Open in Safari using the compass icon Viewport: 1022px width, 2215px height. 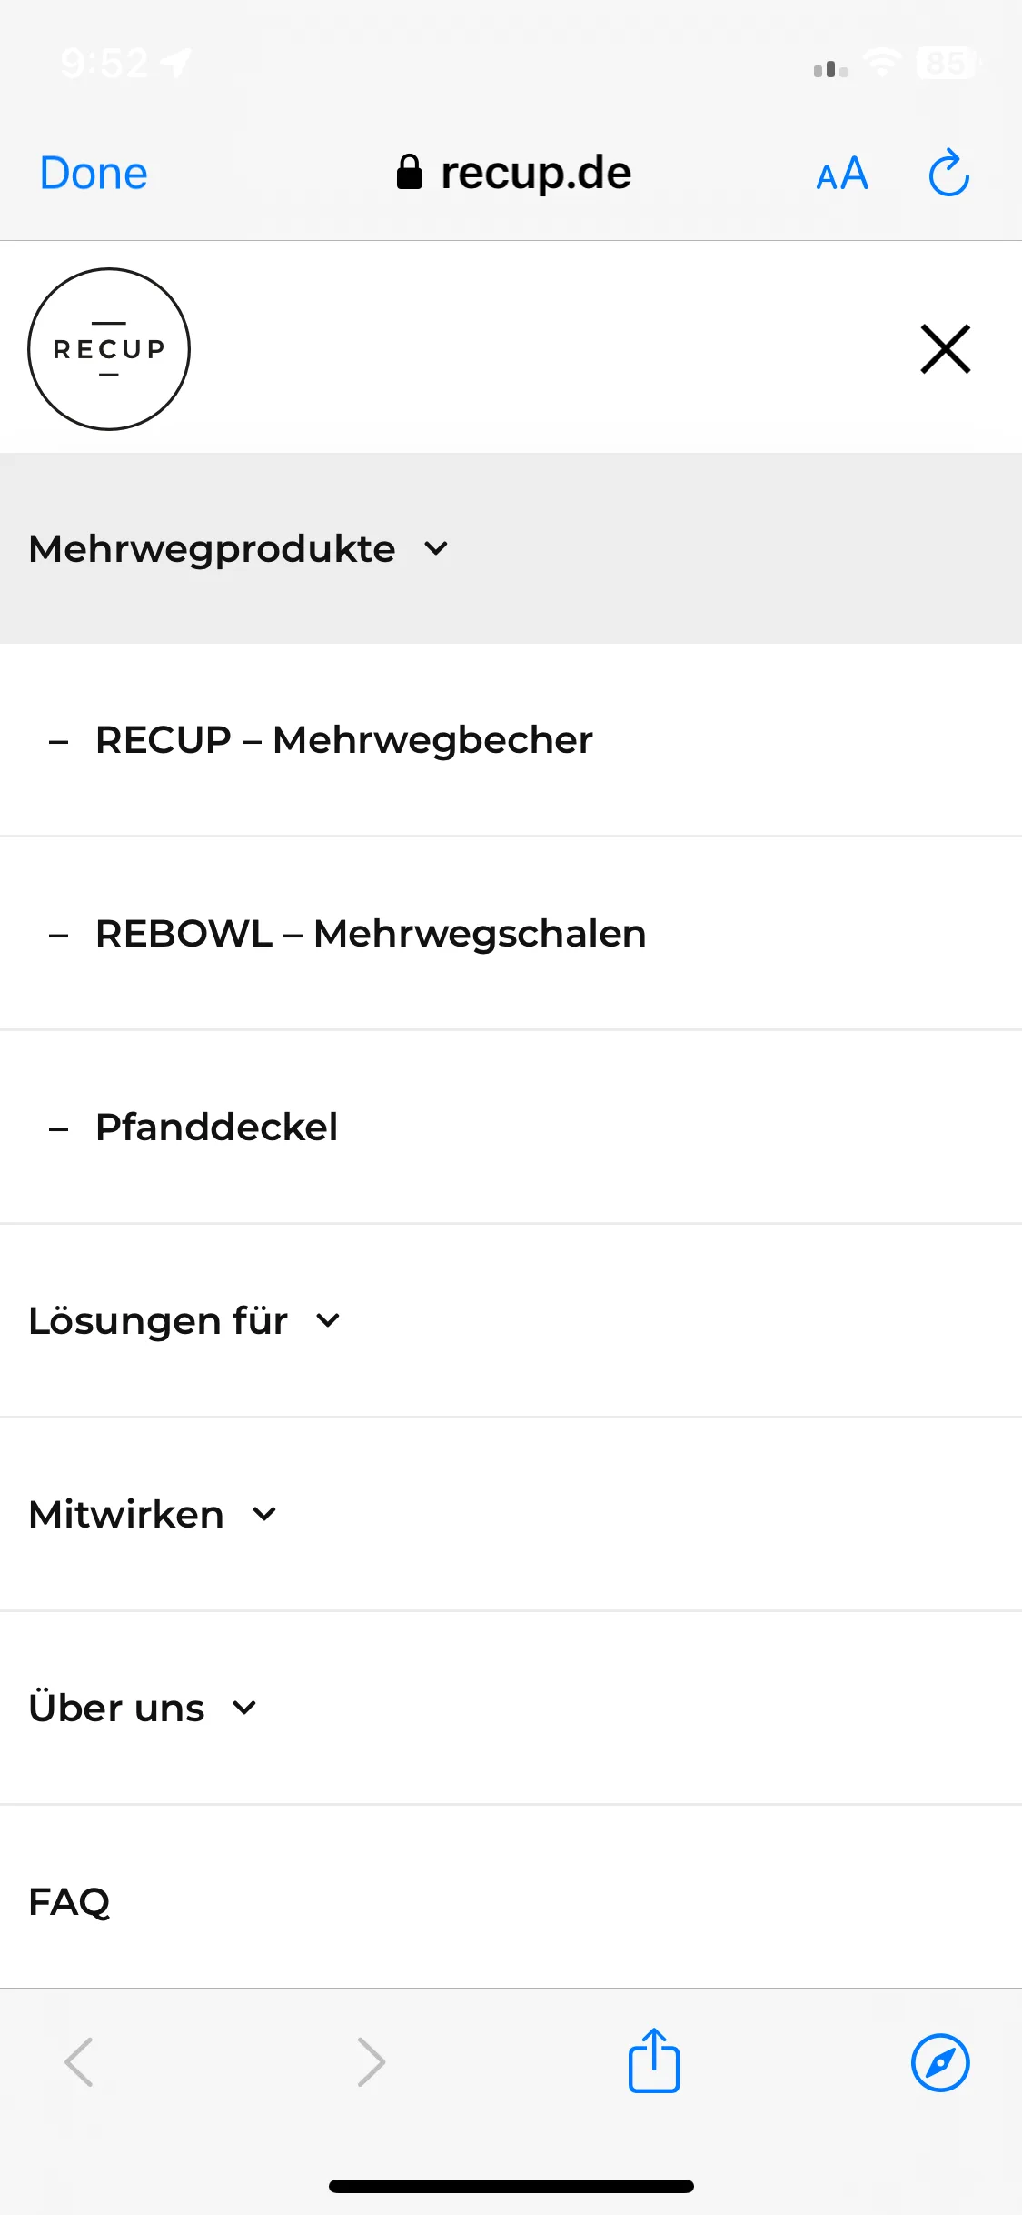click(x=940, y=2062)
